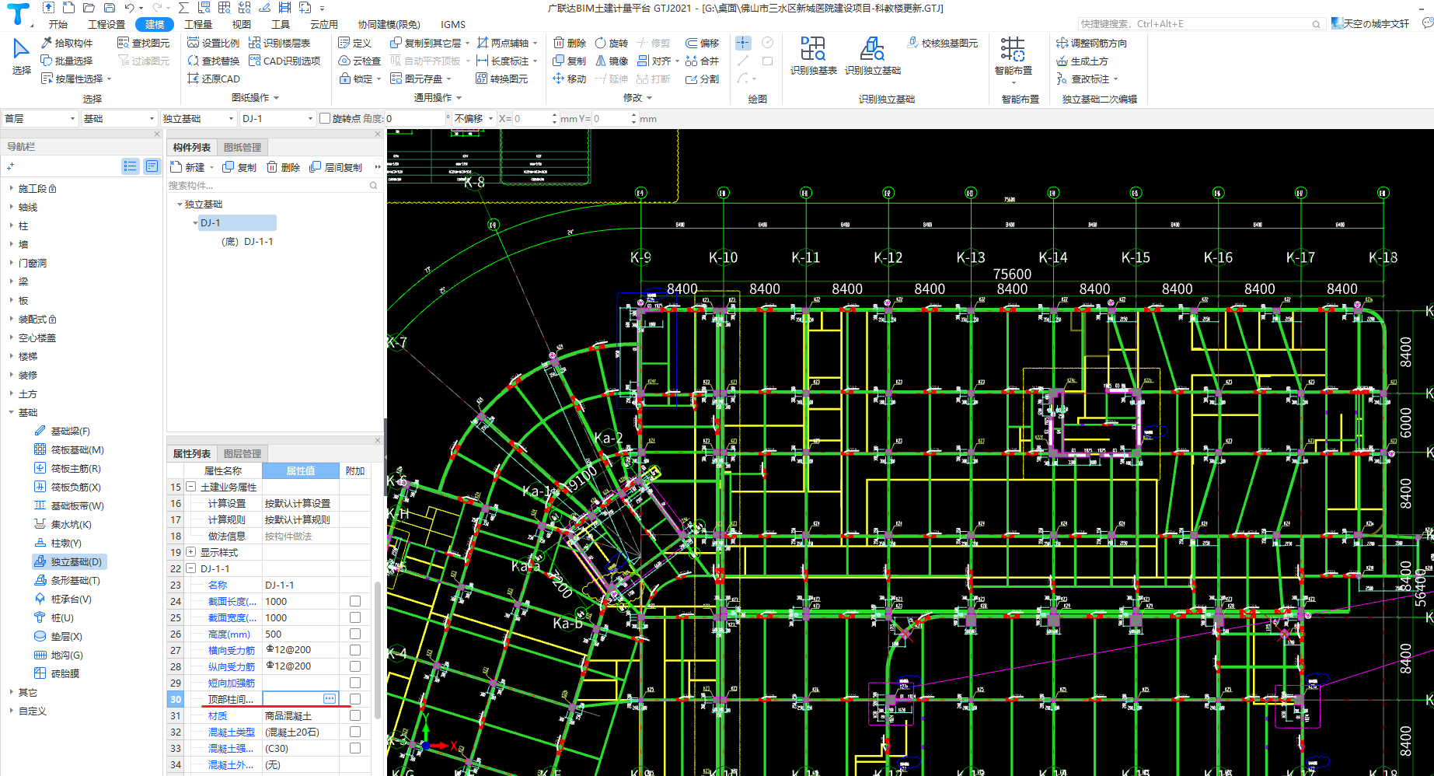Click the 层间复制 button
Screen dimensions: 1434x776
coord(336,167)
